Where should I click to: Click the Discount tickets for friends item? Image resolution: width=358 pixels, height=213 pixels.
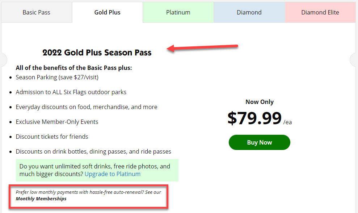click(52, 137)
